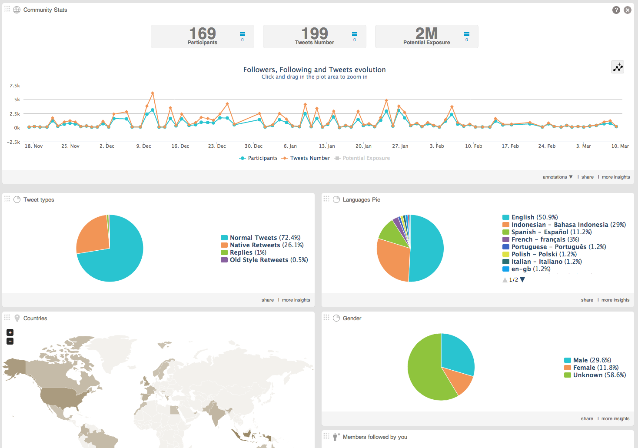Toggle Old Style Retweets legend entry
638x448 pixels.
point(264,260)
